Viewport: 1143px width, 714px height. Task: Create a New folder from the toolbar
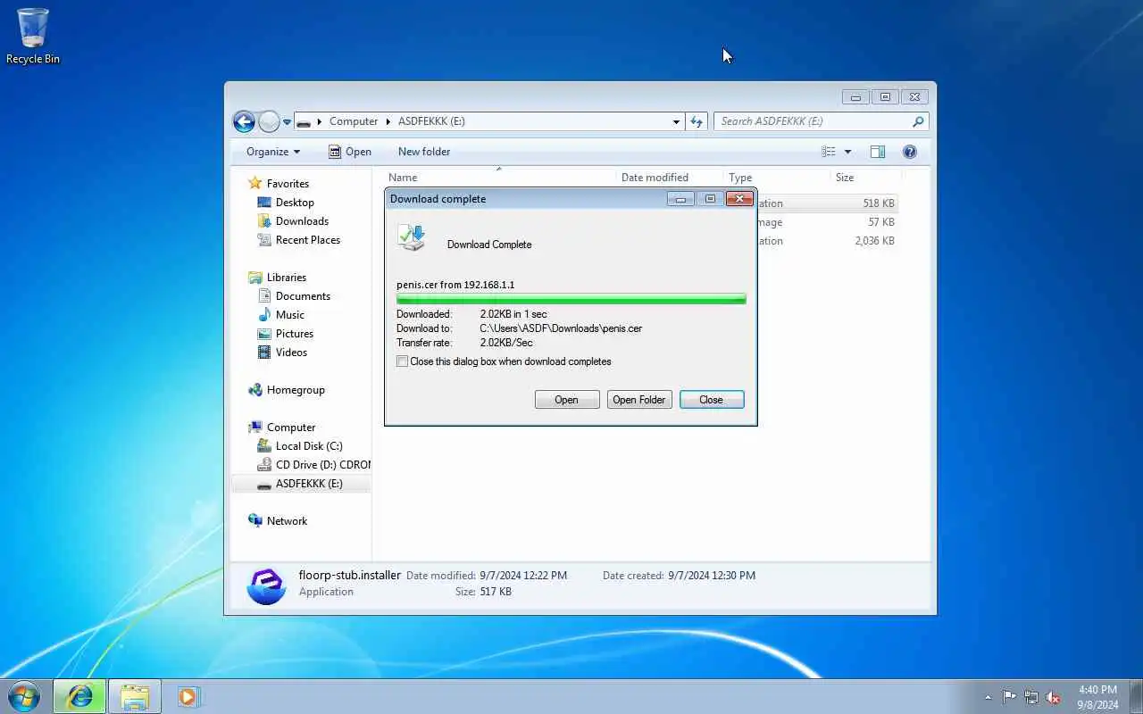point(424,152)
